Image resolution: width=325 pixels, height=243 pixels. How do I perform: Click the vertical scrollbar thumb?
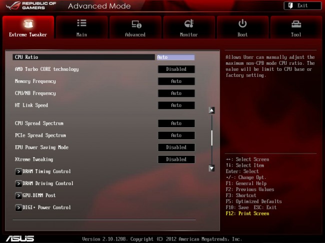[x=211, y=138]
